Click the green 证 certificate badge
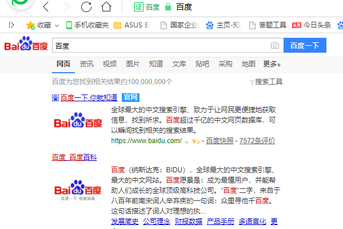 coord(139,7)
